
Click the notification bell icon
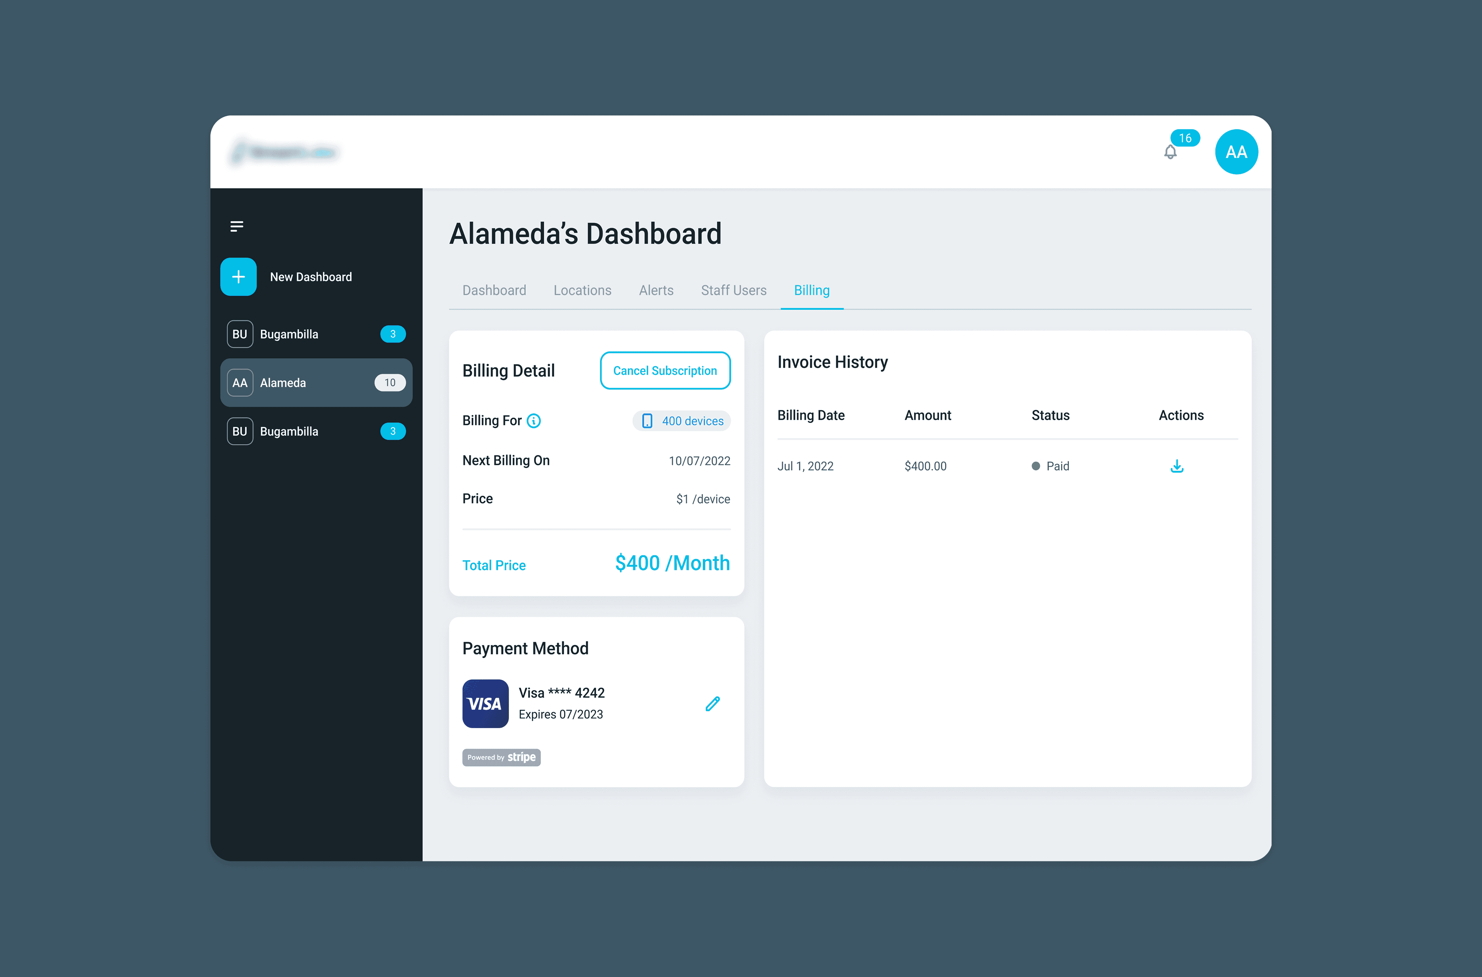click(x=1170, y=153)
